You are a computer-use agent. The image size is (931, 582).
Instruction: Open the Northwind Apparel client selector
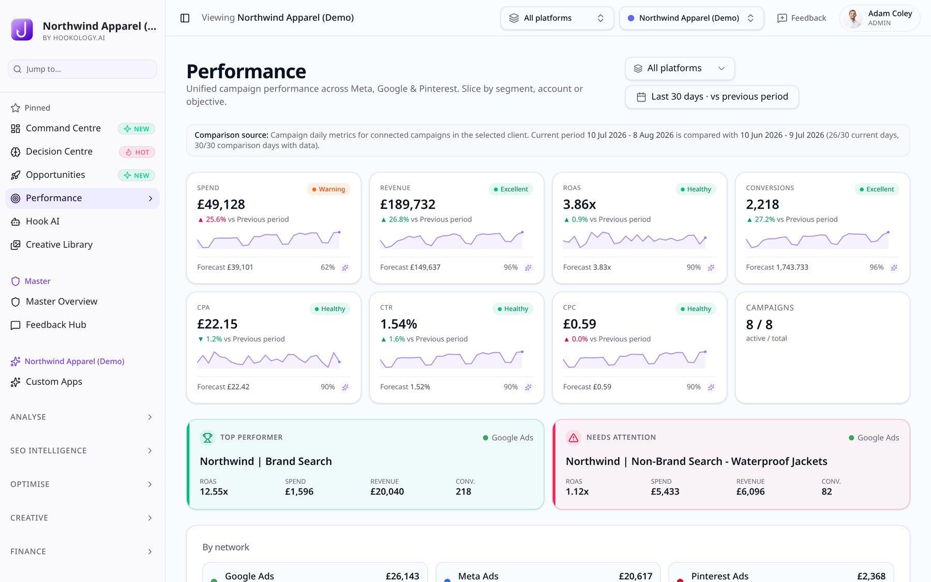692,18
